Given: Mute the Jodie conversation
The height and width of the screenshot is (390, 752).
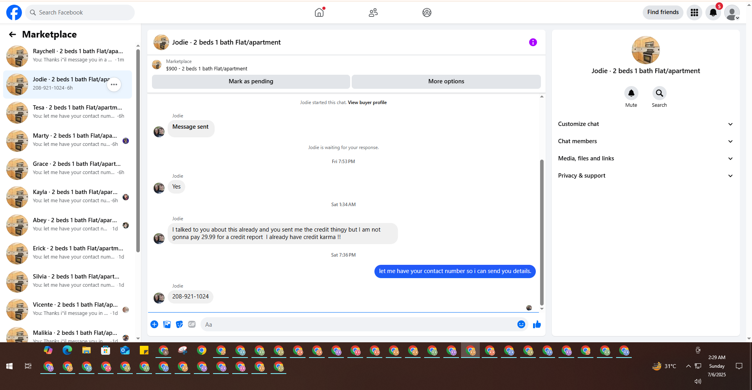Looking at the screenshot, I should point(631,93).
